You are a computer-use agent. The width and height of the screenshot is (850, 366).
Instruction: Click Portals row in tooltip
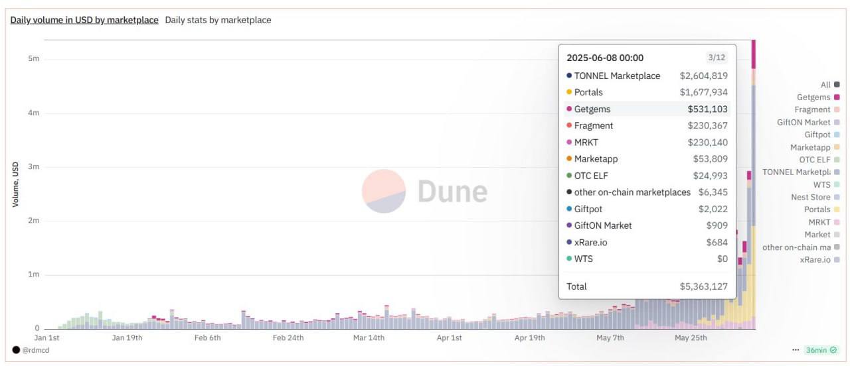pyautogui.click(x=647, y=92)
